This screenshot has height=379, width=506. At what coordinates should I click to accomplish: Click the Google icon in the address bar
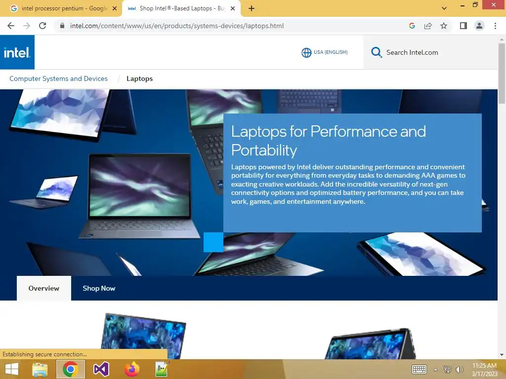412,26
